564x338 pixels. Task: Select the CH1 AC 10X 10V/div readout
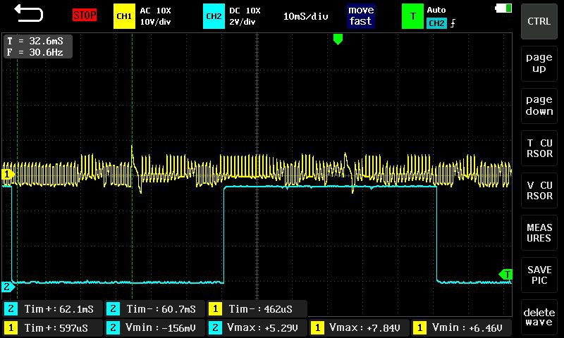pos(155,16)
